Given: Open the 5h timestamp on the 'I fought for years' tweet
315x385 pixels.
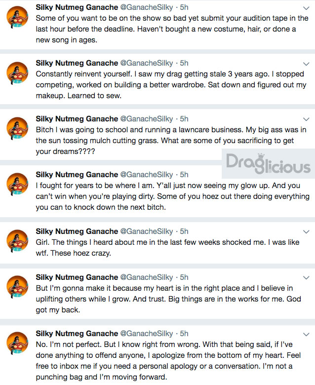Looking at the screenshot, I should 184,175.
